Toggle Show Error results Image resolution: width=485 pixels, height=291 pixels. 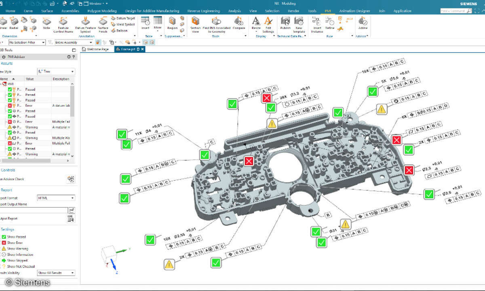pos(12,243)
